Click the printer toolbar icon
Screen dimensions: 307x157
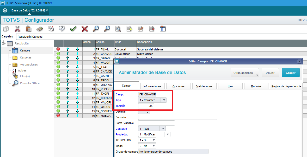pos(51,29)
